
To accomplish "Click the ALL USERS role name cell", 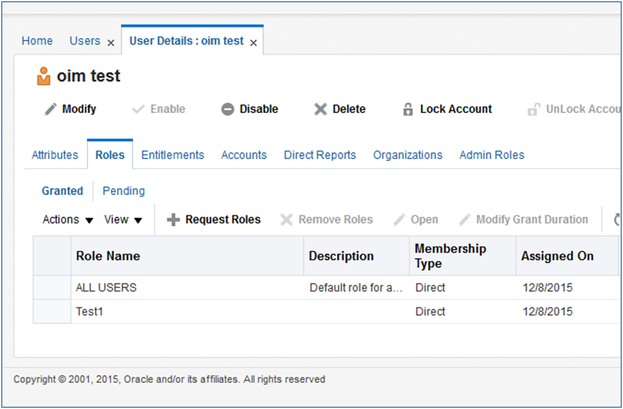I will pyautogui.click(x=187, y=288).
